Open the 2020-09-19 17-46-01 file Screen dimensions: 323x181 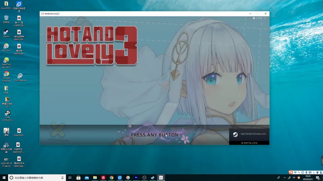point(6,162)
